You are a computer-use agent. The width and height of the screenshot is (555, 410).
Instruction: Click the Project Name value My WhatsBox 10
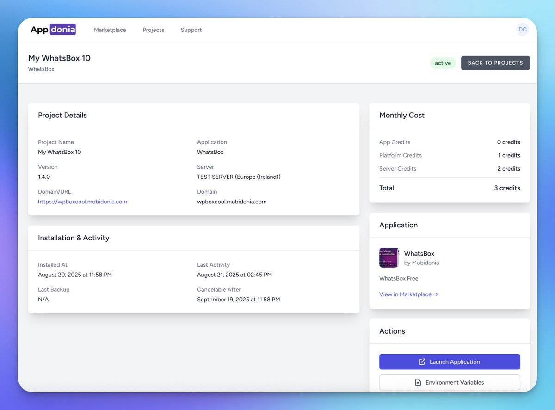[x=60, y=152]
